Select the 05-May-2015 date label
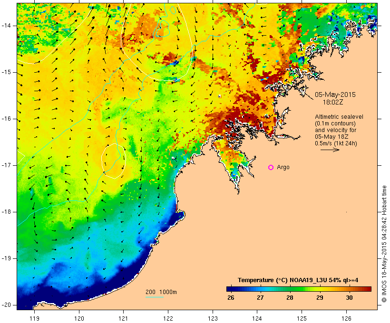 (335, 95)
